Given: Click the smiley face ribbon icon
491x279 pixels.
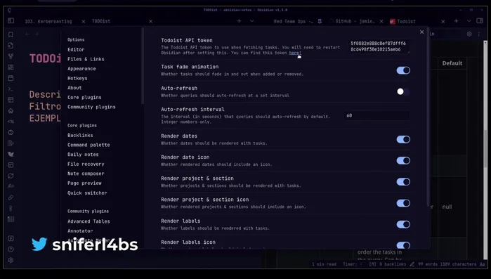Looking at the screenshot, I should 11,132.
